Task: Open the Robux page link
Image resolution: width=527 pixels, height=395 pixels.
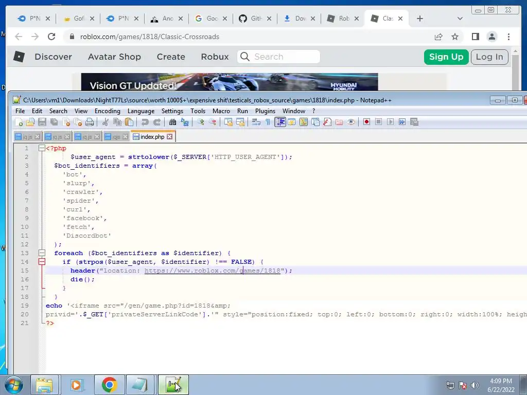Action: pos(215,57)
